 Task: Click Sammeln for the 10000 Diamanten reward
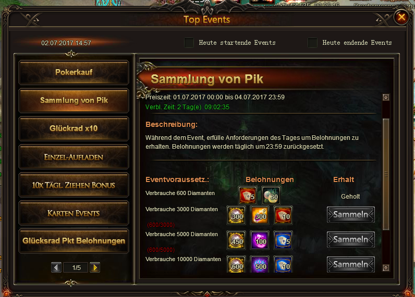(351, 264)
